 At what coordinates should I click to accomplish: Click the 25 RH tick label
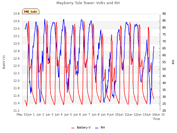tap(164, 104)
